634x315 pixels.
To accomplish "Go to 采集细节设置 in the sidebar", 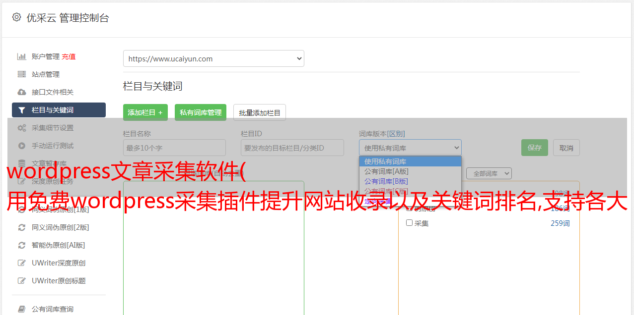I will point(53,128).
